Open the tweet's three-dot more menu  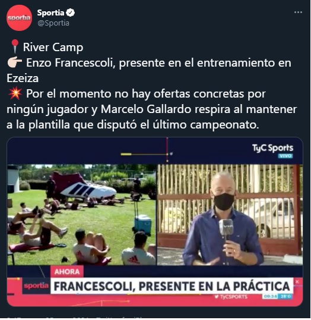click(x=298, y=12)
